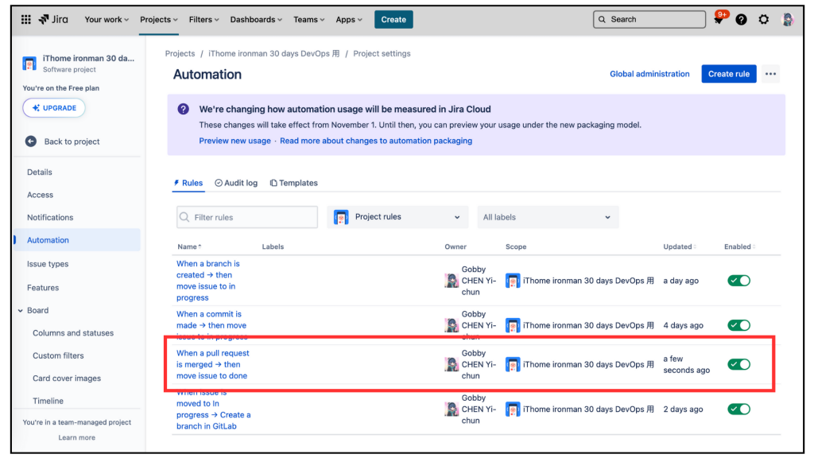Switch to the Audit log tab
814x458 pixels.
[236, 183]
